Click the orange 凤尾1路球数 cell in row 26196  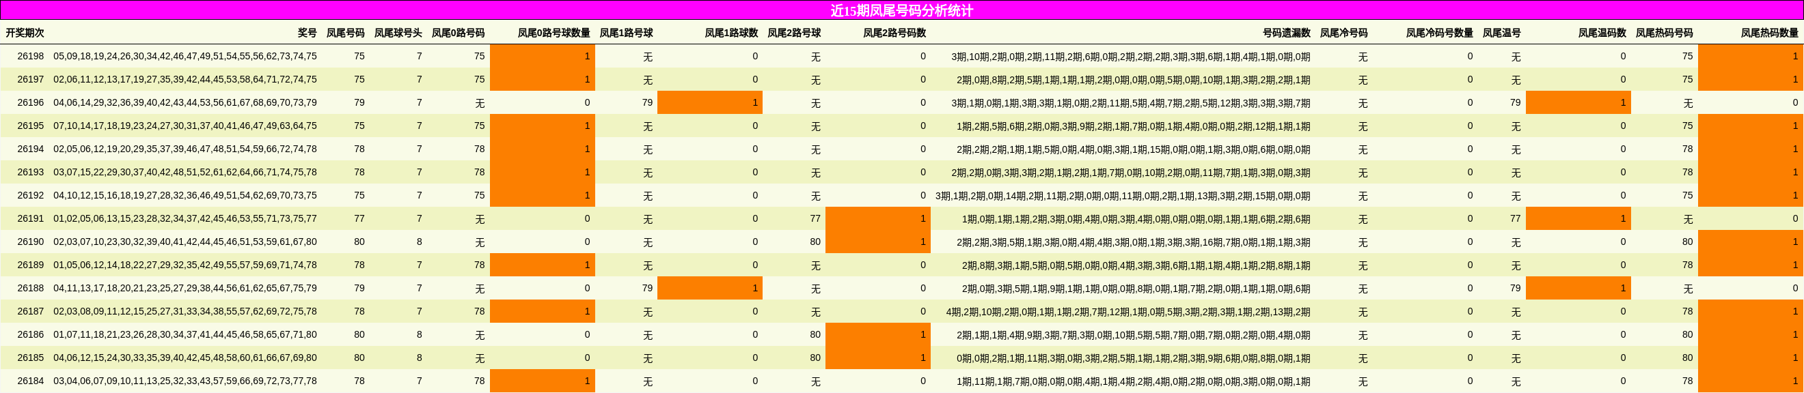point(710,102)
